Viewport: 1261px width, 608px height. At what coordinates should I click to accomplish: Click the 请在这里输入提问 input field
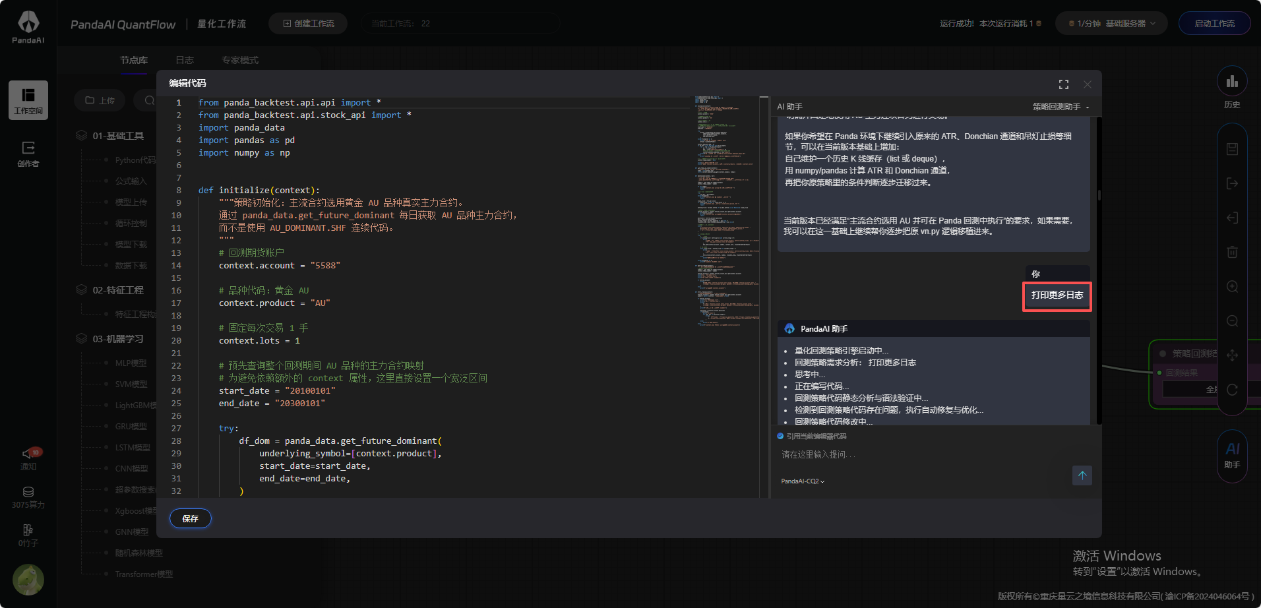923,454
